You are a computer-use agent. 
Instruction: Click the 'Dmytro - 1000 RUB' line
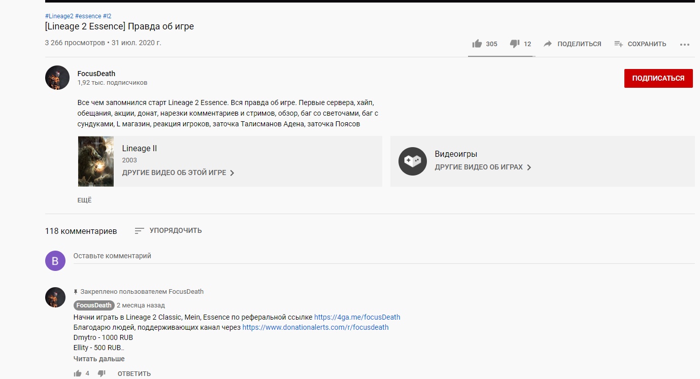pyautogui.click(x=103, y=337)
